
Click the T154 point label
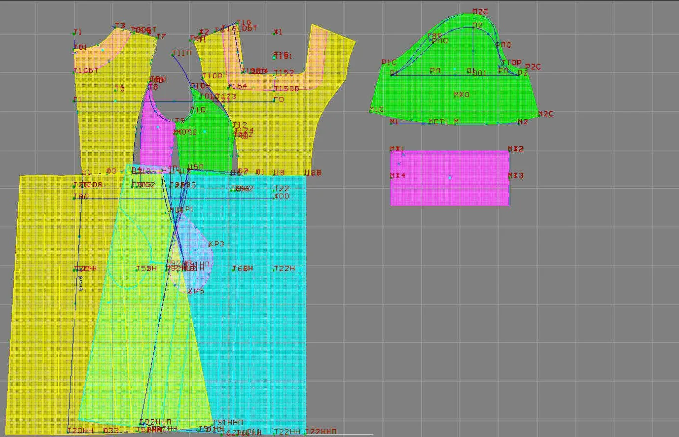(237, 86)
